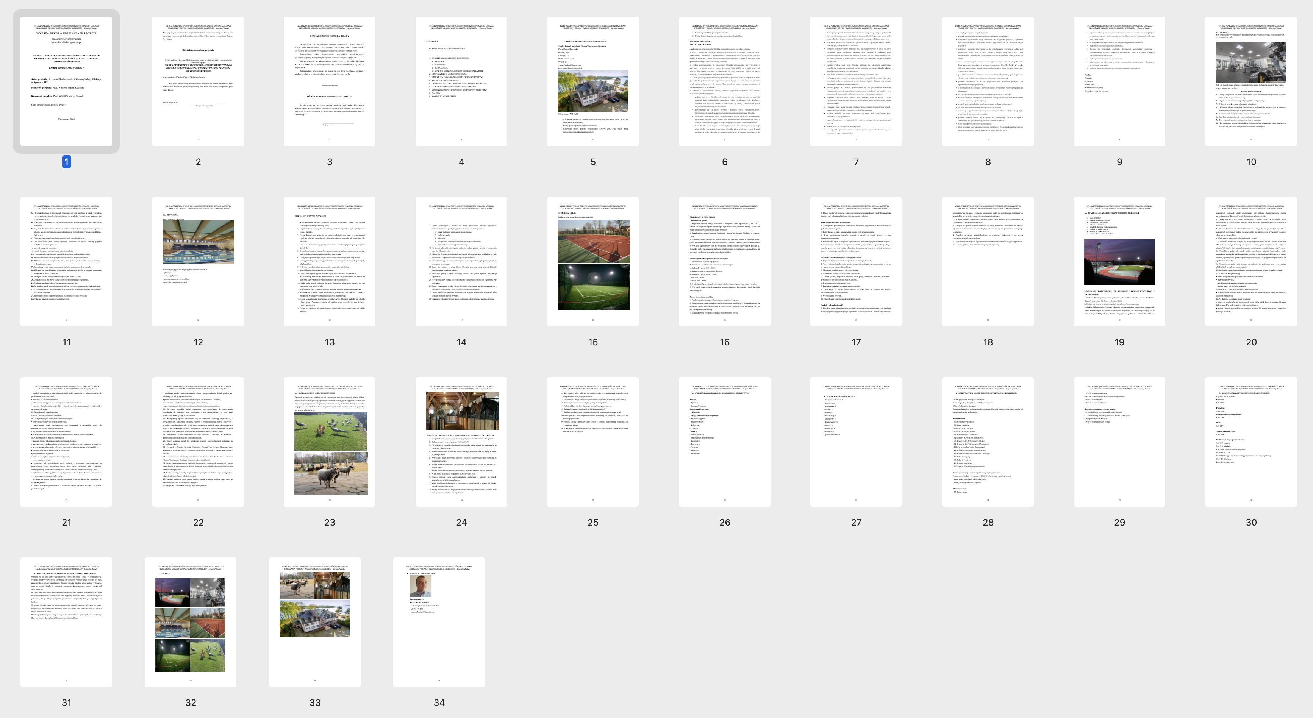The width and height of the screenshot is (1313, 718).
Task: Select page 28 cost list thumbnail
Action: [x=987, y=442]
